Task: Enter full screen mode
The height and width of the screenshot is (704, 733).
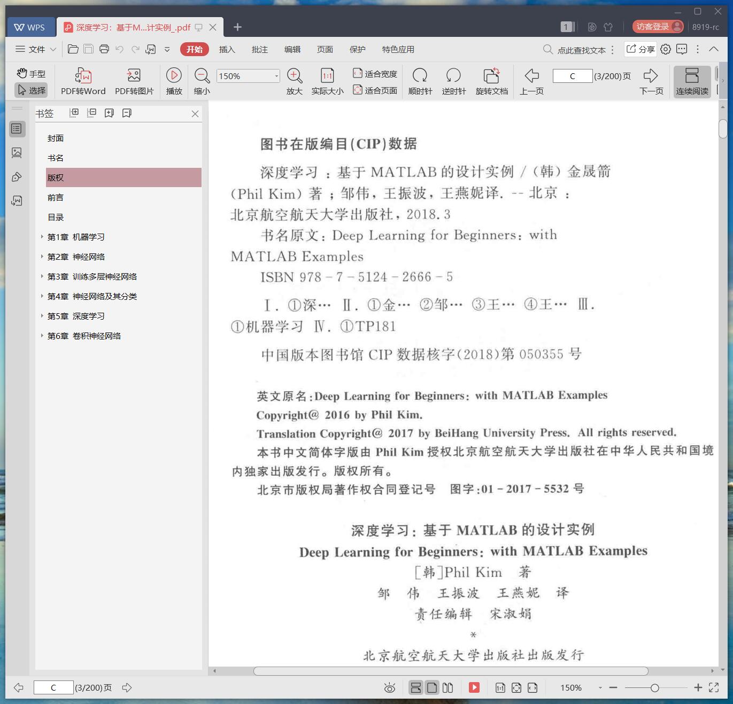Action: coord(714,687)
